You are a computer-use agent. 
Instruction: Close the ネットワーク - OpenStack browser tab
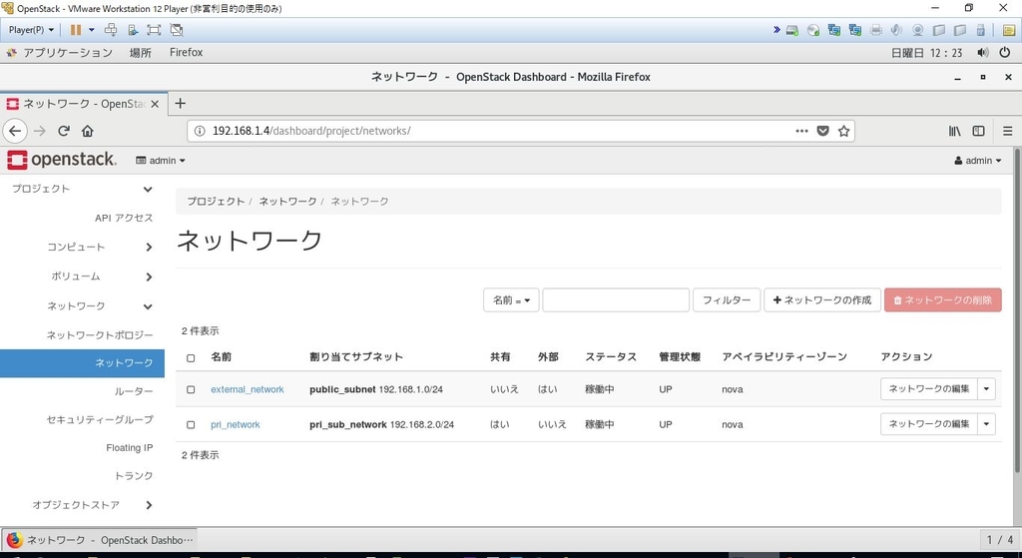click(x=155, y=104)
